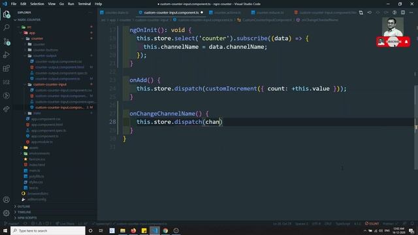Open the editor More Actions ellipsis
The image size is (418, 235).
tap(411, 12)
